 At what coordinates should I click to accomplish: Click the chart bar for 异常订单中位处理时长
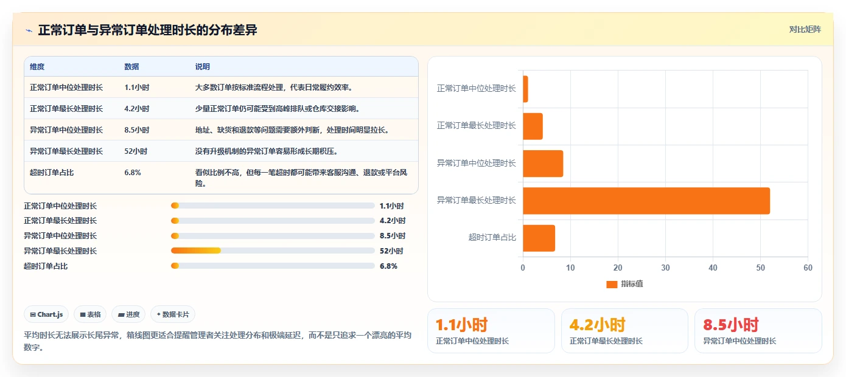click(x=544, y=164)
